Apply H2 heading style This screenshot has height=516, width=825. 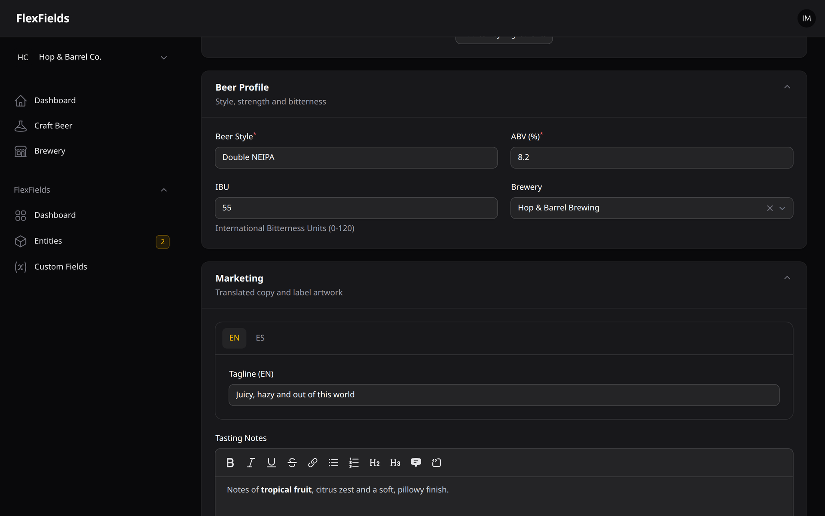[374, 463]
